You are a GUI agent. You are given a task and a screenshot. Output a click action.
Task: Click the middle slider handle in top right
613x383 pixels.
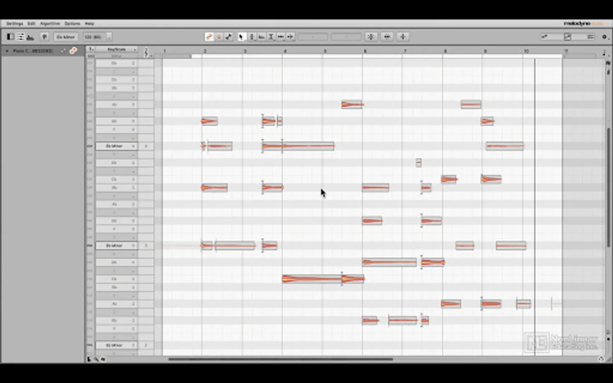point(567,37)
